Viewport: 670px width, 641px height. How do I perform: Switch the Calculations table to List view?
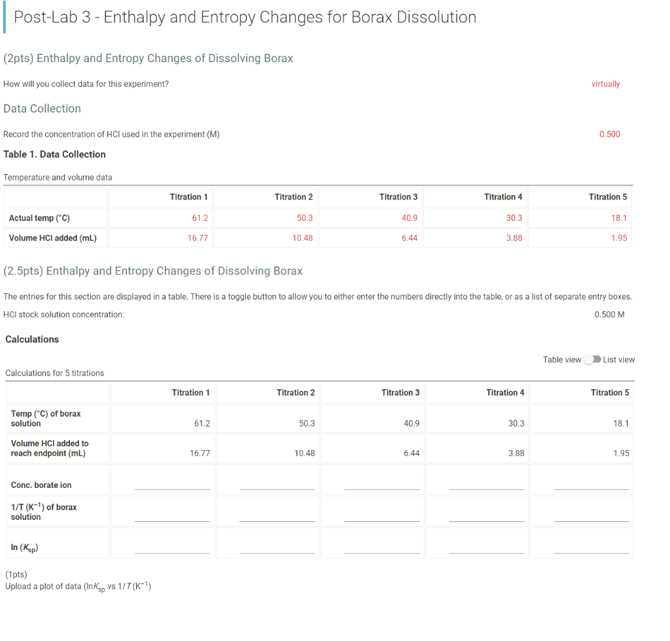point(594,359)
